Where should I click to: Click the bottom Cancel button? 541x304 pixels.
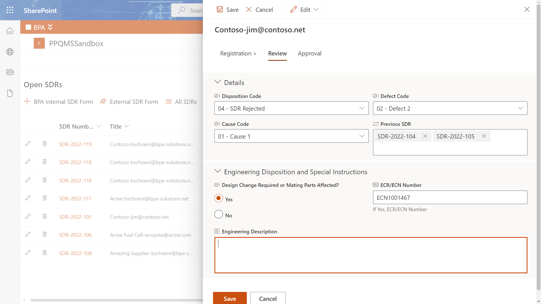268,298
